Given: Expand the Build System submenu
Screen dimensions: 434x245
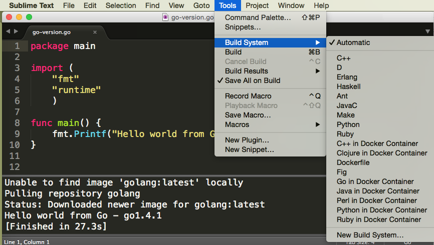Looking at the screenshot, I should pos(270,42).
